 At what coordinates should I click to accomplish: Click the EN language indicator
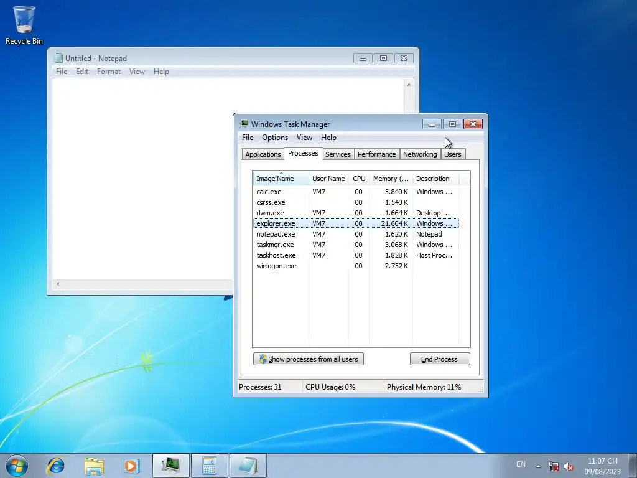521,464
